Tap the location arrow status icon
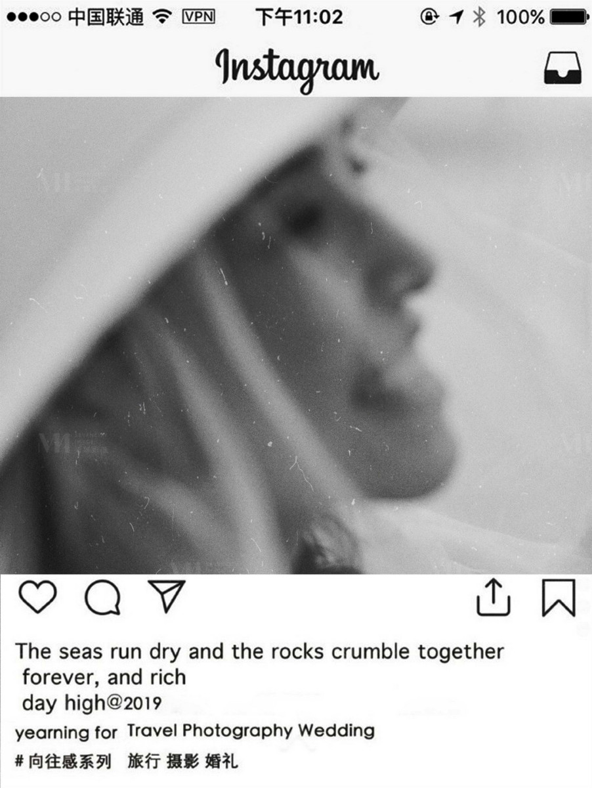 click(457, 18)
